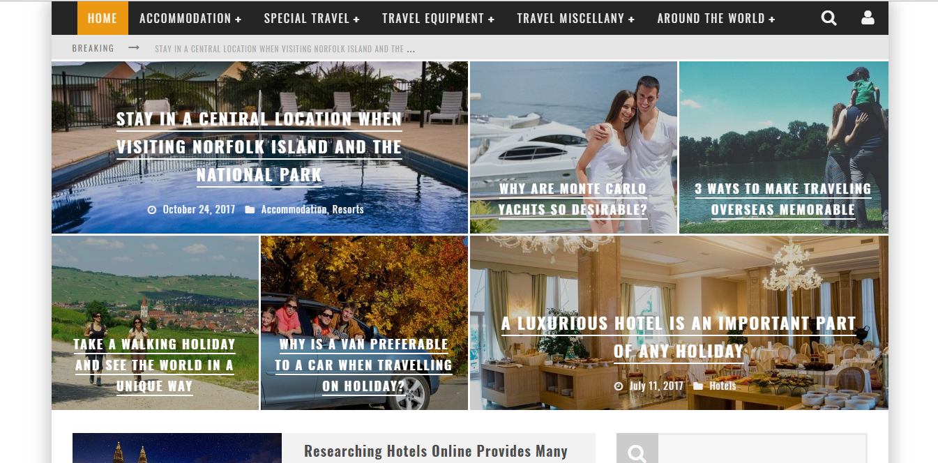Open the Norfolk Island National Park article title
This screenshot has width=938, height=463.
(x=259, y=147)
